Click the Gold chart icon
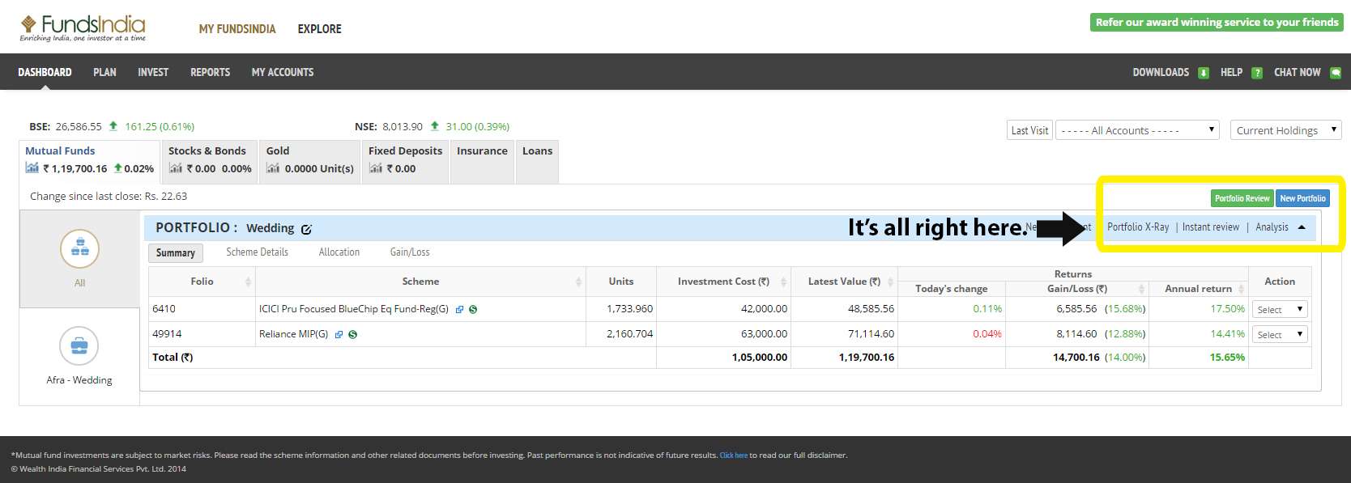The image size is (1351, 483). tap(273, 168)
